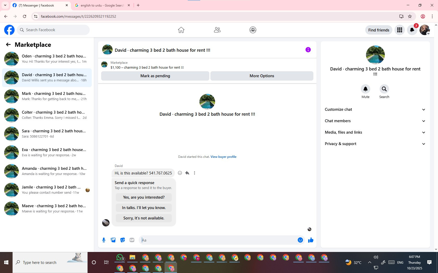Screen dimensions: 438x273
Task: Attach a file with the photo icon
Action: pos(113,240)
